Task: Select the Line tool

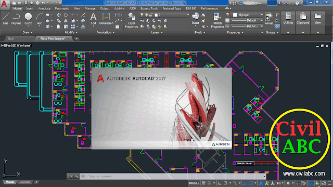Action: (x=6, y=19)
